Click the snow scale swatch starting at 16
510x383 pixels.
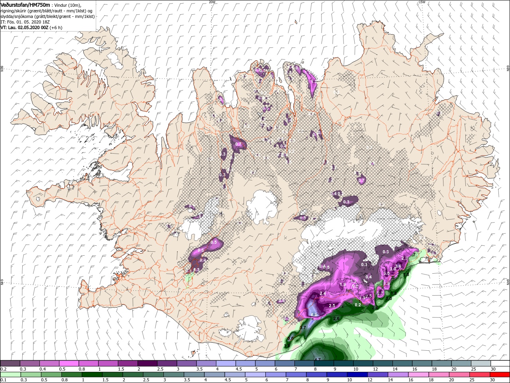422,363
